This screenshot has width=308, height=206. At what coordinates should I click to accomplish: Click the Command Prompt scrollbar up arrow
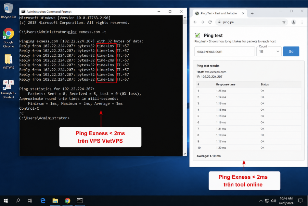[x=185, y=18]
